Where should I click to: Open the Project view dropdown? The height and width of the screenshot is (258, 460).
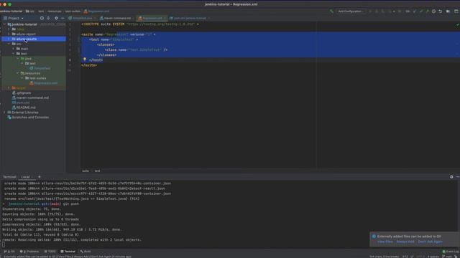tap(14, 18)
